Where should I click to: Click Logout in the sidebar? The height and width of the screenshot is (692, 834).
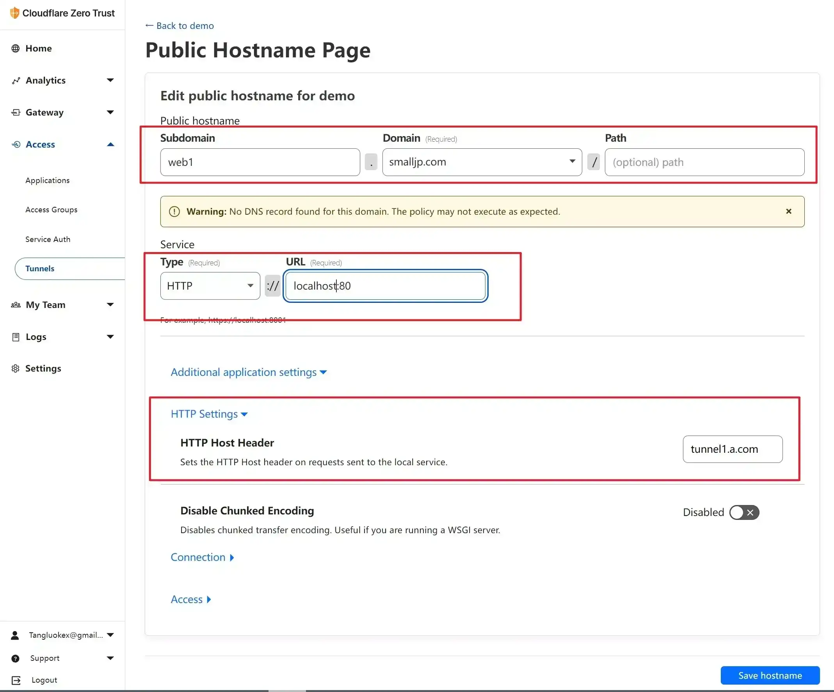[x=44, y=680]
